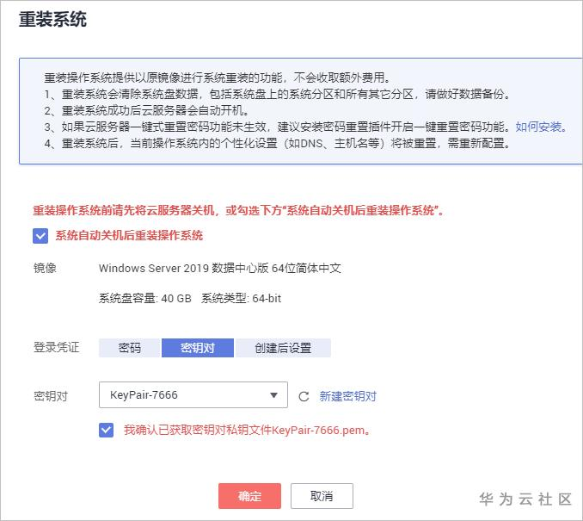The height and width of the screenshot is (521, 583).
Task: Select the 密钥对 login credential tab
Action: pos(197,348)
